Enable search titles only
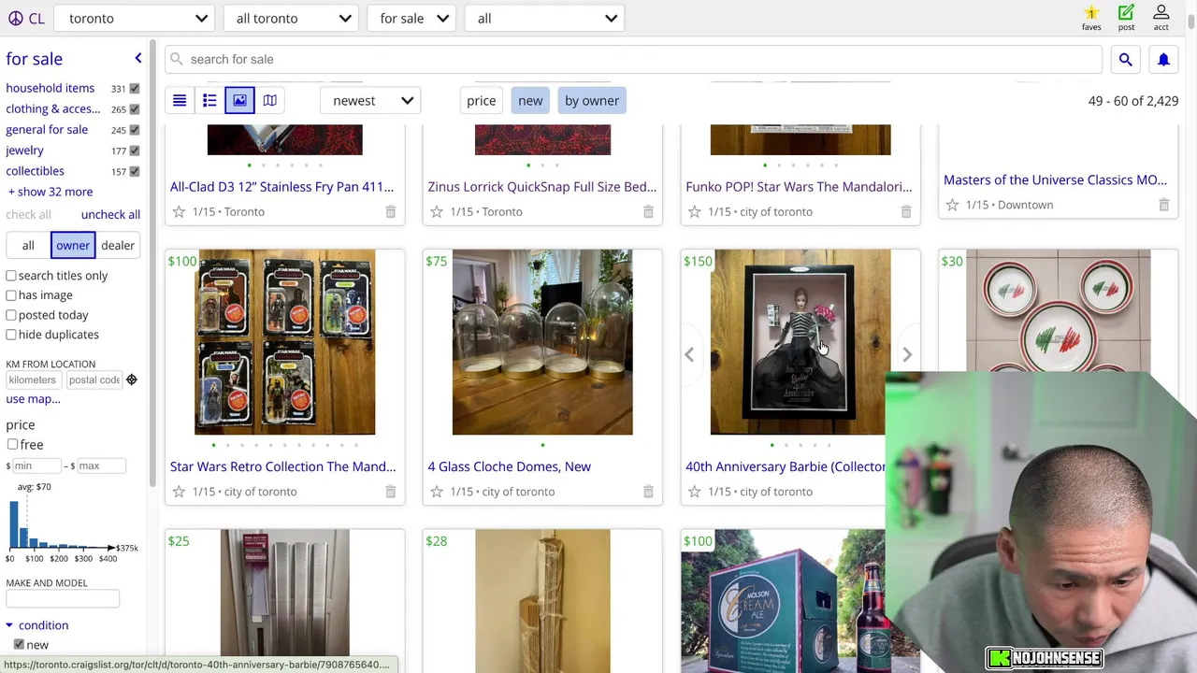This screenshot has height=673, width=1197. tap(11, 276)
